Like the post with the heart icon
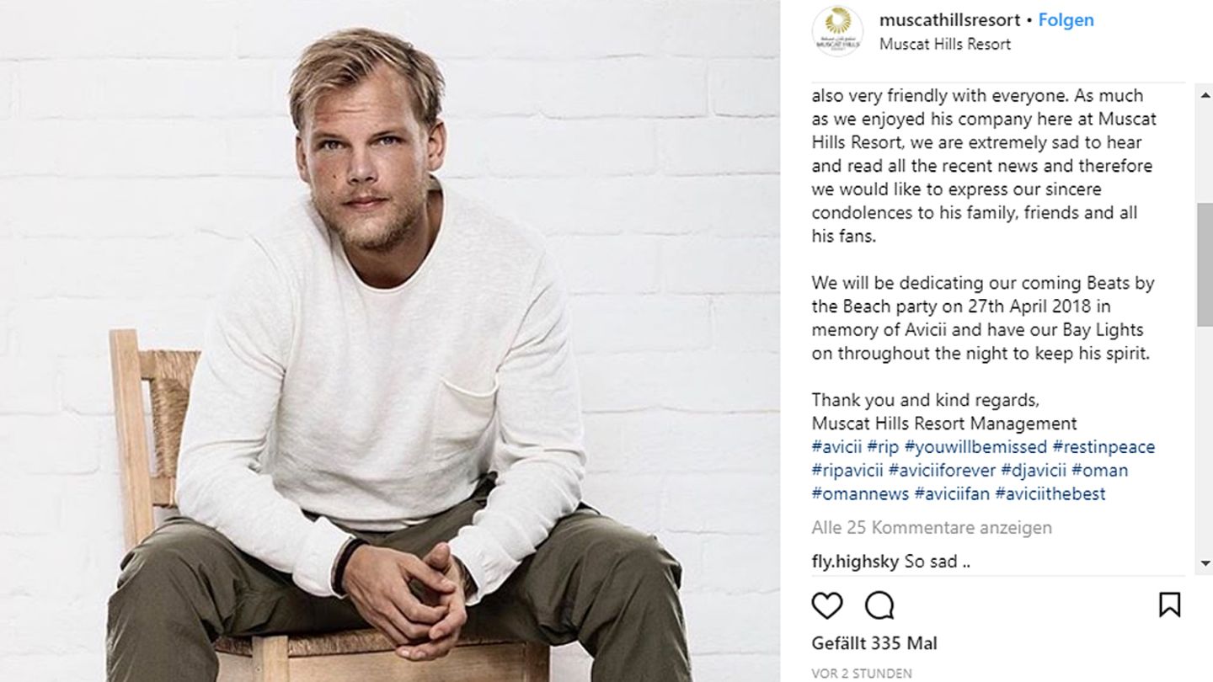 pos(827,605)
